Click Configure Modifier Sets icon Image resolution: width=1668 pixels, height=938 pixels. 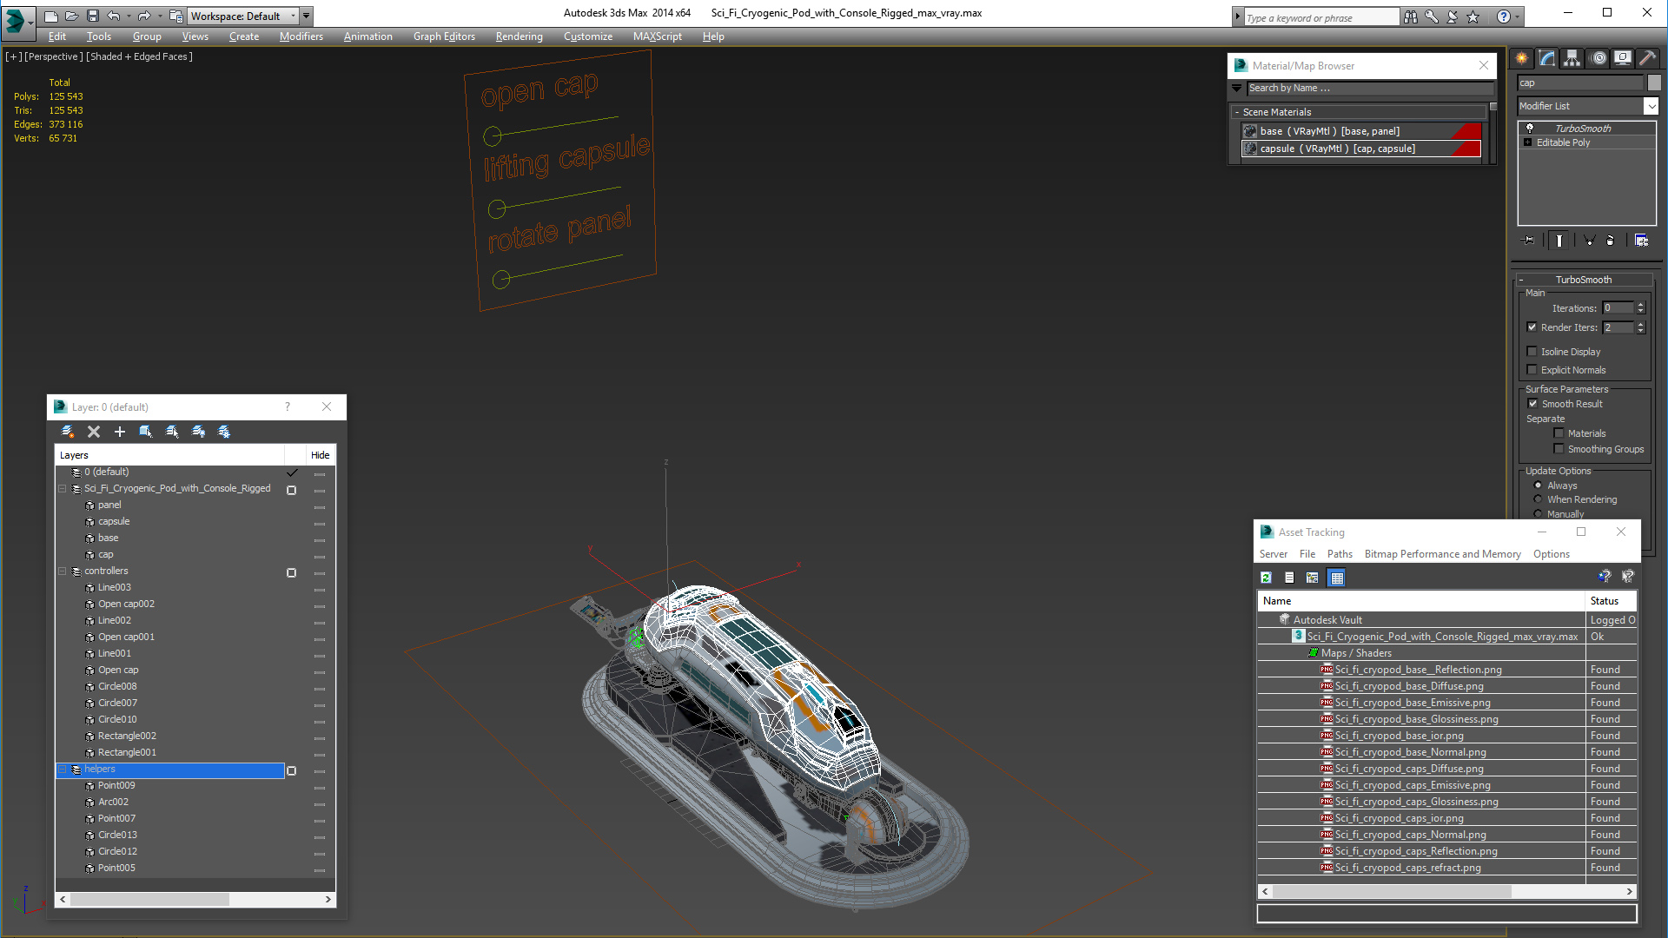(x=1641, y=241)
